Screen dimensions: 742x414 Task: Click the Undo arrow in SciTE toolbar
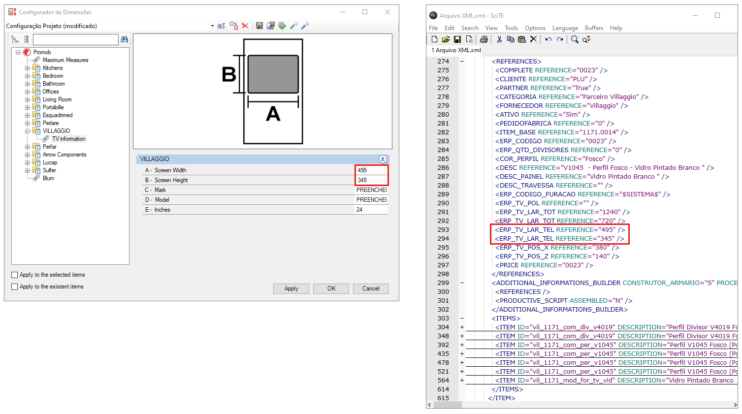point(548,39)
